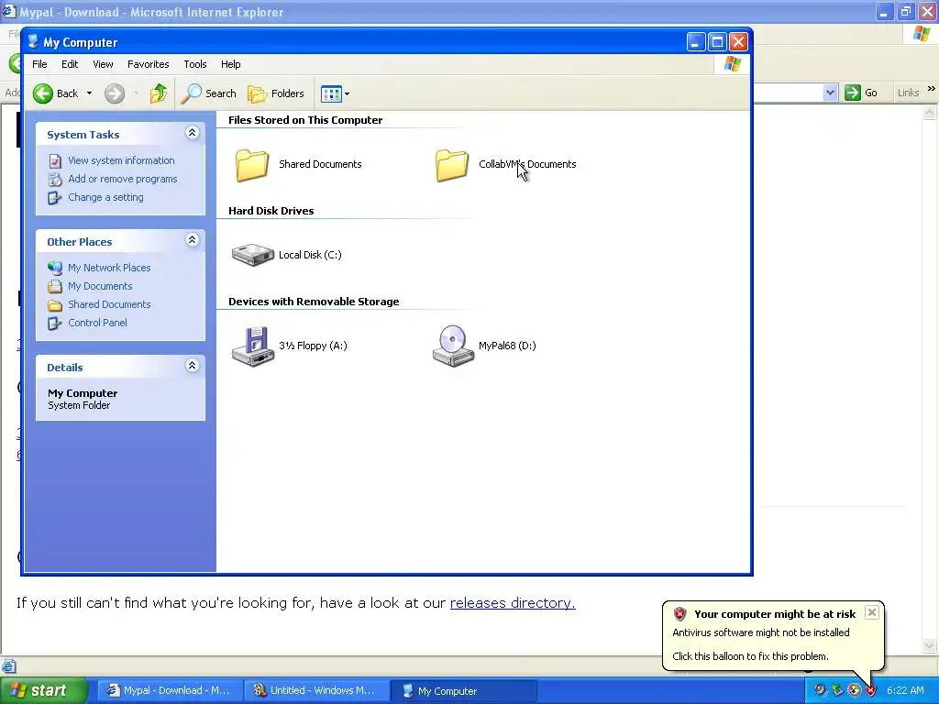This screenshot has width=939, height=704.
Task: Open My Documents link in sidebar
Action: tap(100, 286)
